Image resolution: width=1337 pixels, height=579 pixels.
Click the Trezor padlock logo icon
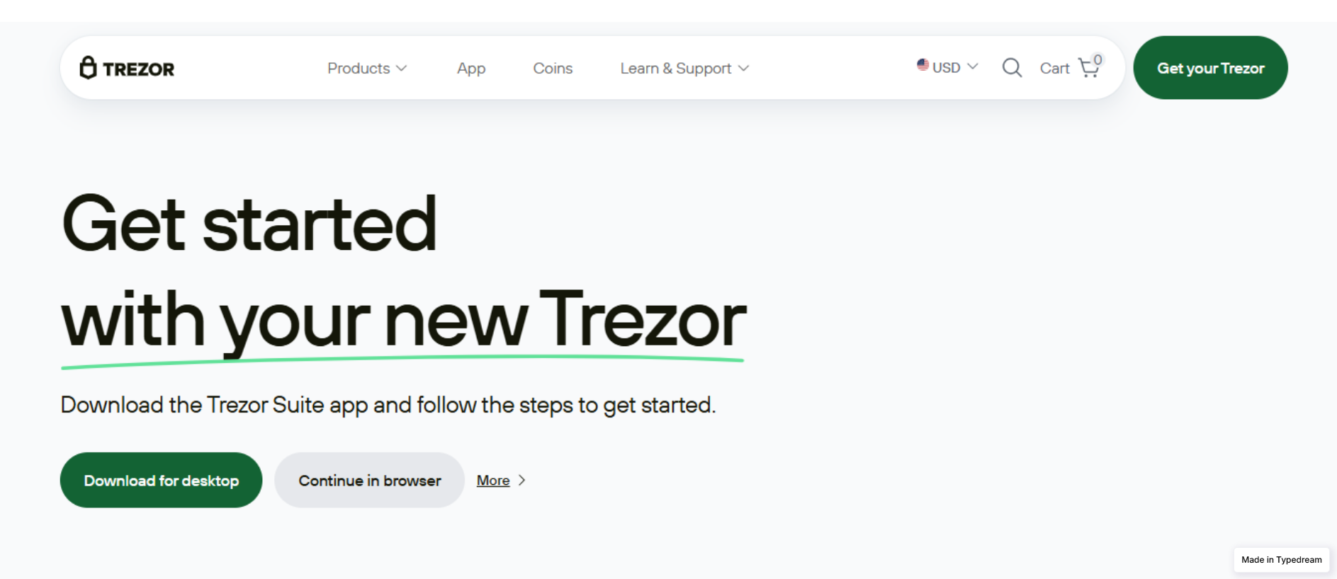(88, 68)
